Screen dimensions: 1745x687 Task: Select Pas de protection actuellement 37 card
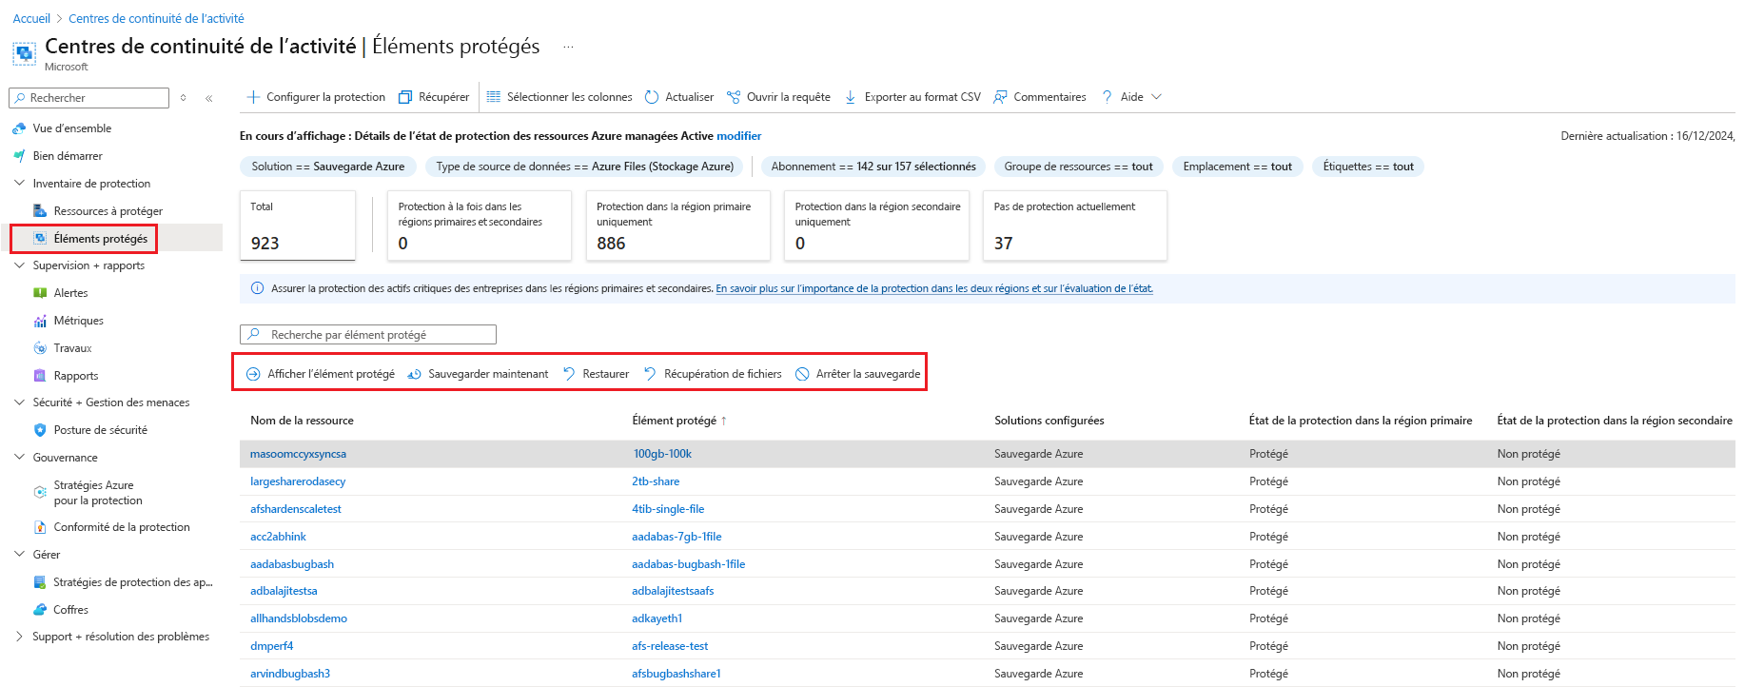[x=1074, y=226]
